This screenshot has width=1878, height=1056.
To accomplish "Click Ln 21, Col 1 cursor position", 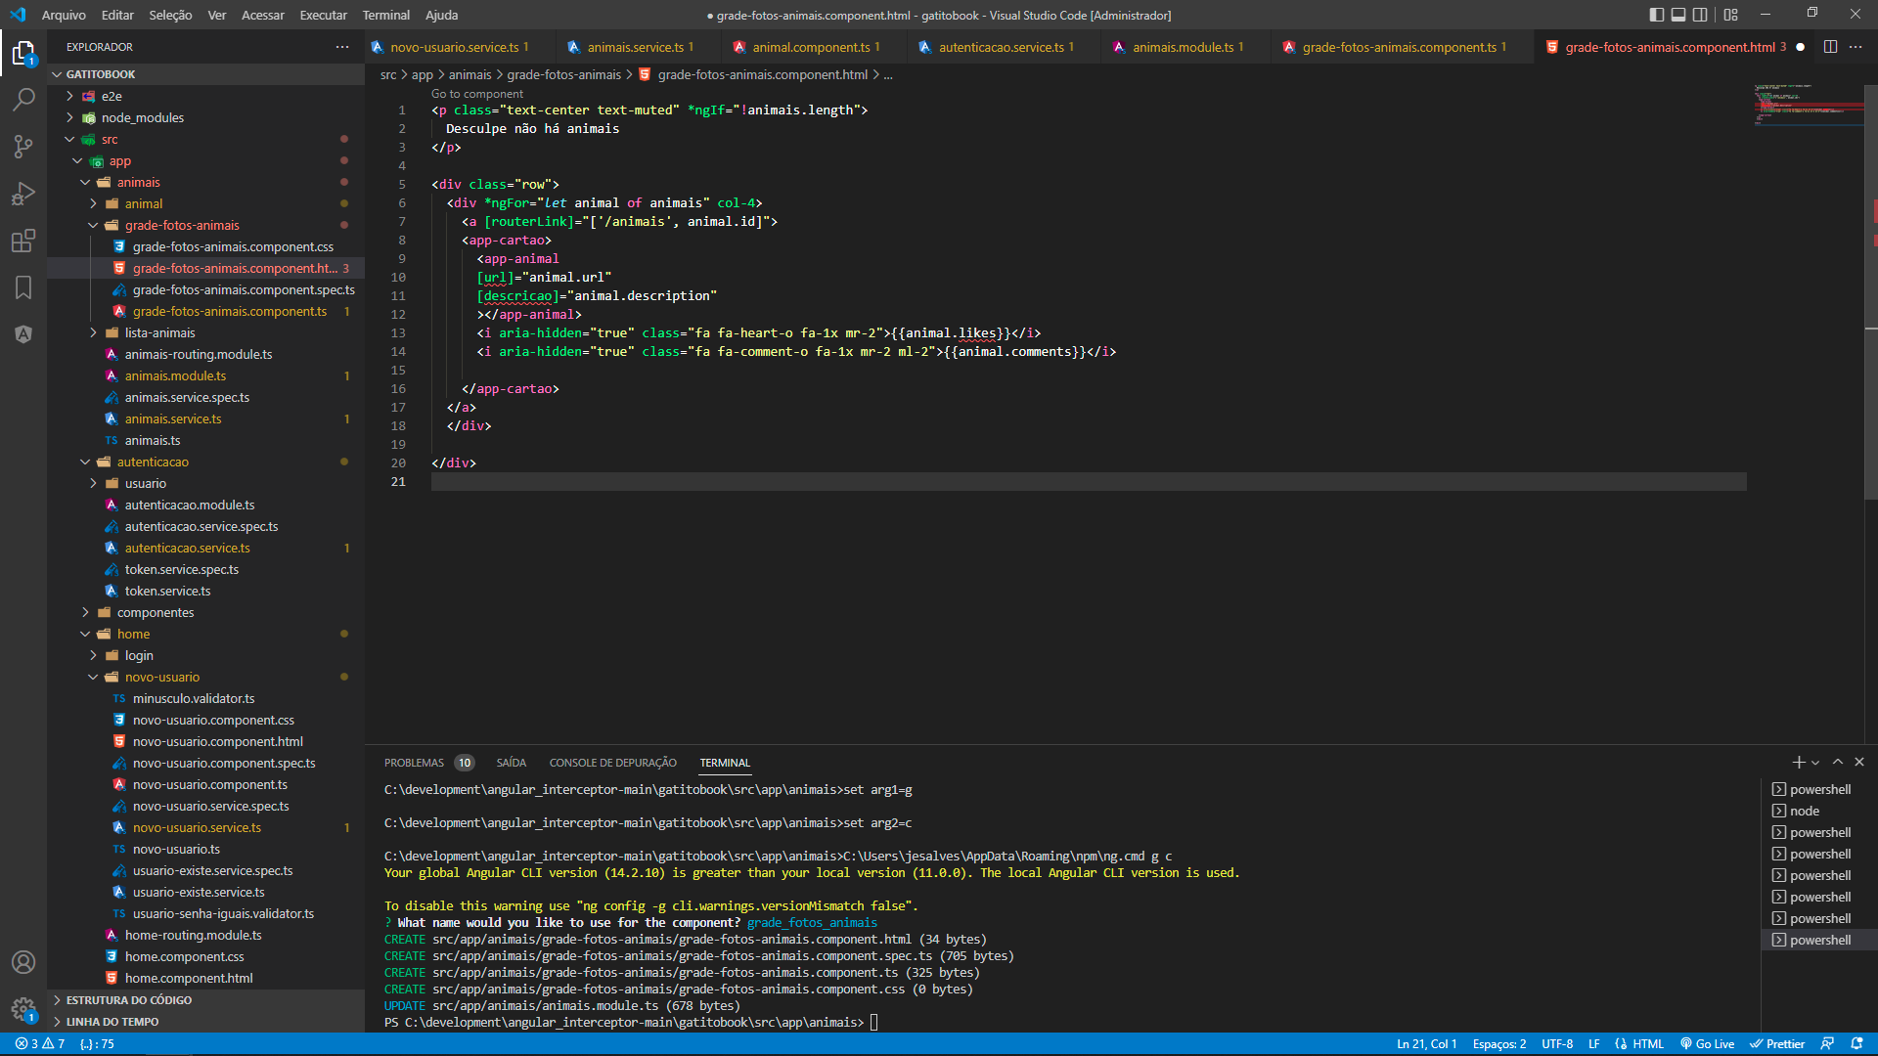I will point(1426,1044).
